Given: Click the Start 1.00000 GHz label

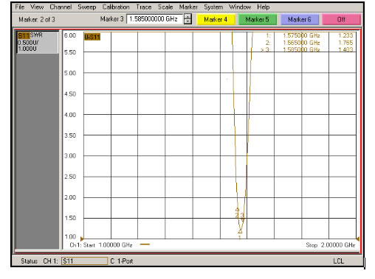Looking at the screenshot, I should [108, 245].
